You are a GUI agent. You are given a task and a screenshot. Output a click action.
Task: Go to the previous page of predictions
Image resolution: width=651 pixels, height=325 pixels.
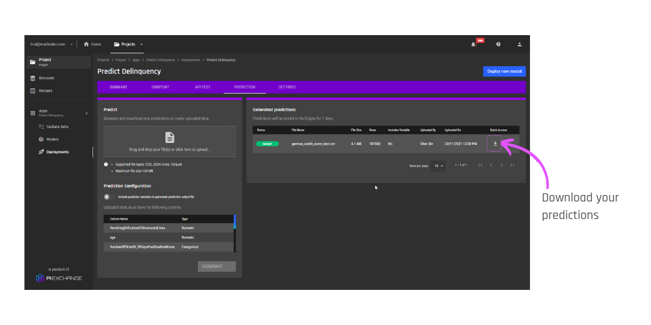[491, 165]
